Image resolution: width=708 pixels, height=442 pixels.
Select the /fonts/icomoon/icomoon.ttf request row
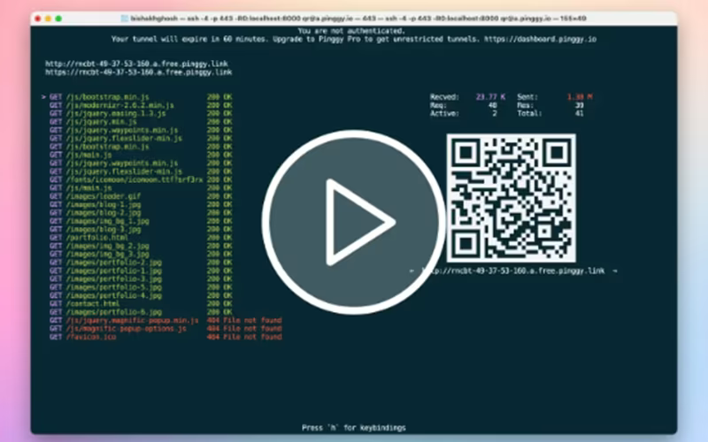tap(141, 179)
